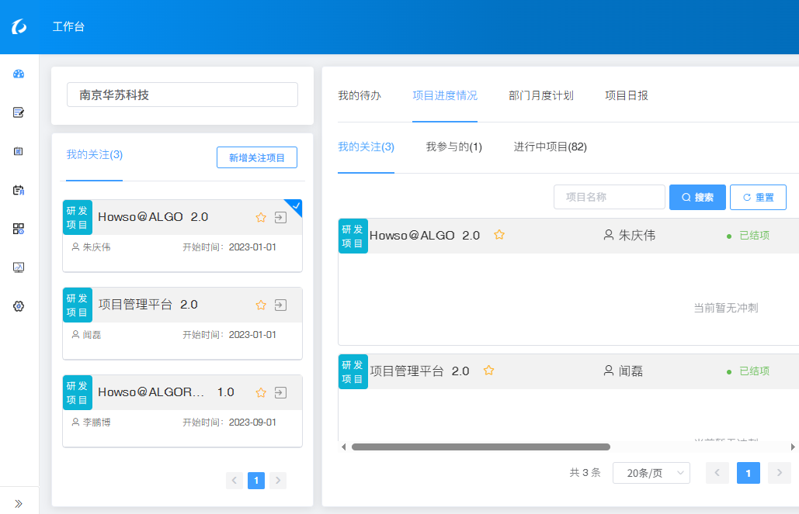
Task: Go to next page in right pagination
Action: (779, 473)
